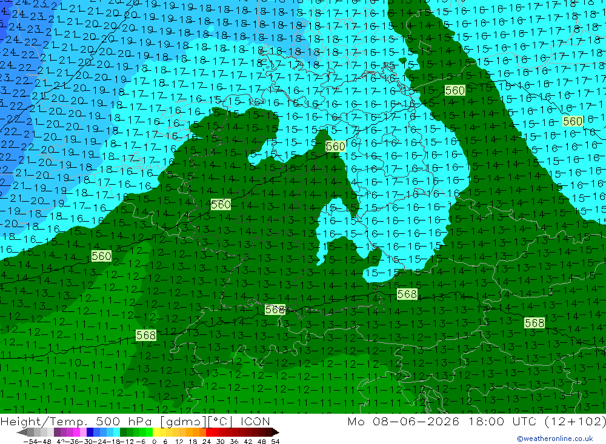
Task: Click the "Mo 08-06-2026" date text
Action: (403, 421)
